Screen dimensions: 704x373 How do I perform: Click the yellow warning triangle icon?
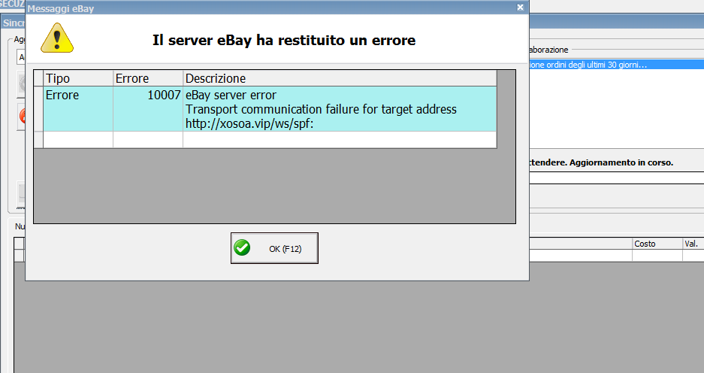coord(57,38)
